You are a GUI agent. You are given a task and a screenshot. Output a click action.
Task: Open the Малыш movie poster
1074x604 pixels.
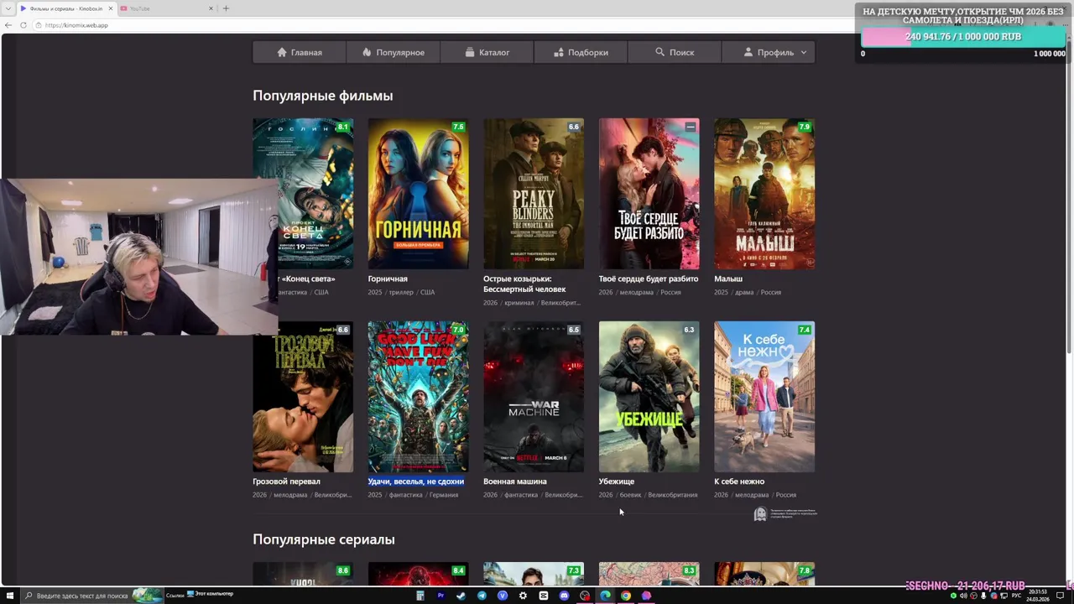pyautogui.click(x=764, y=194)
